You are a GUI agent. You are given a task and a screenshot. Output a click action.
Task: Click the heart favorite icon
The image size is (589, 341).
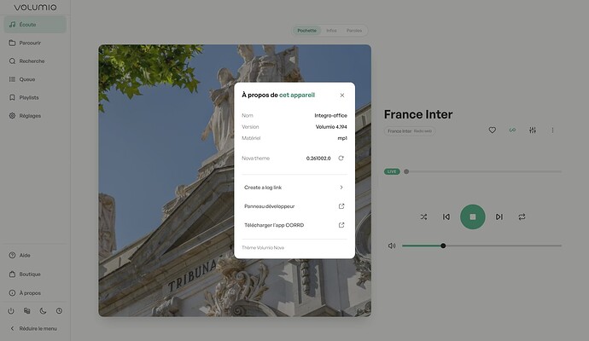[492, 130]
